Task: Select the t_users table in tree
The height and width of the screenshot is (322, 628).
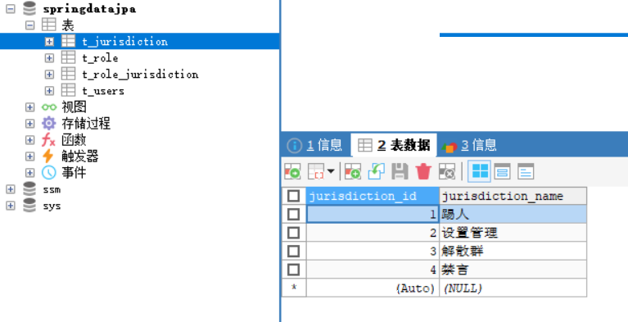Action: click(103, 91)
